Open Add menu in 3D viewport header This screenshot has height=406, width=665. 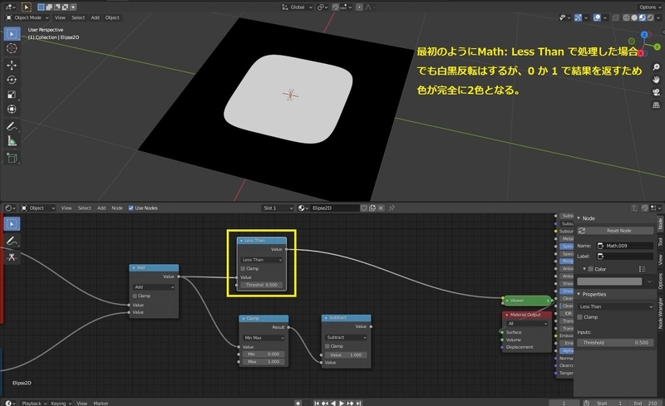pos(95,17)
